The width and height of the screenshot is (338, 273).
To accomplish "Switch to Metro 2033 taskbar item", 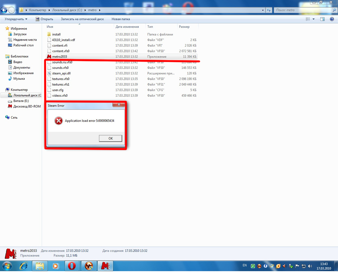I will 105,266.
